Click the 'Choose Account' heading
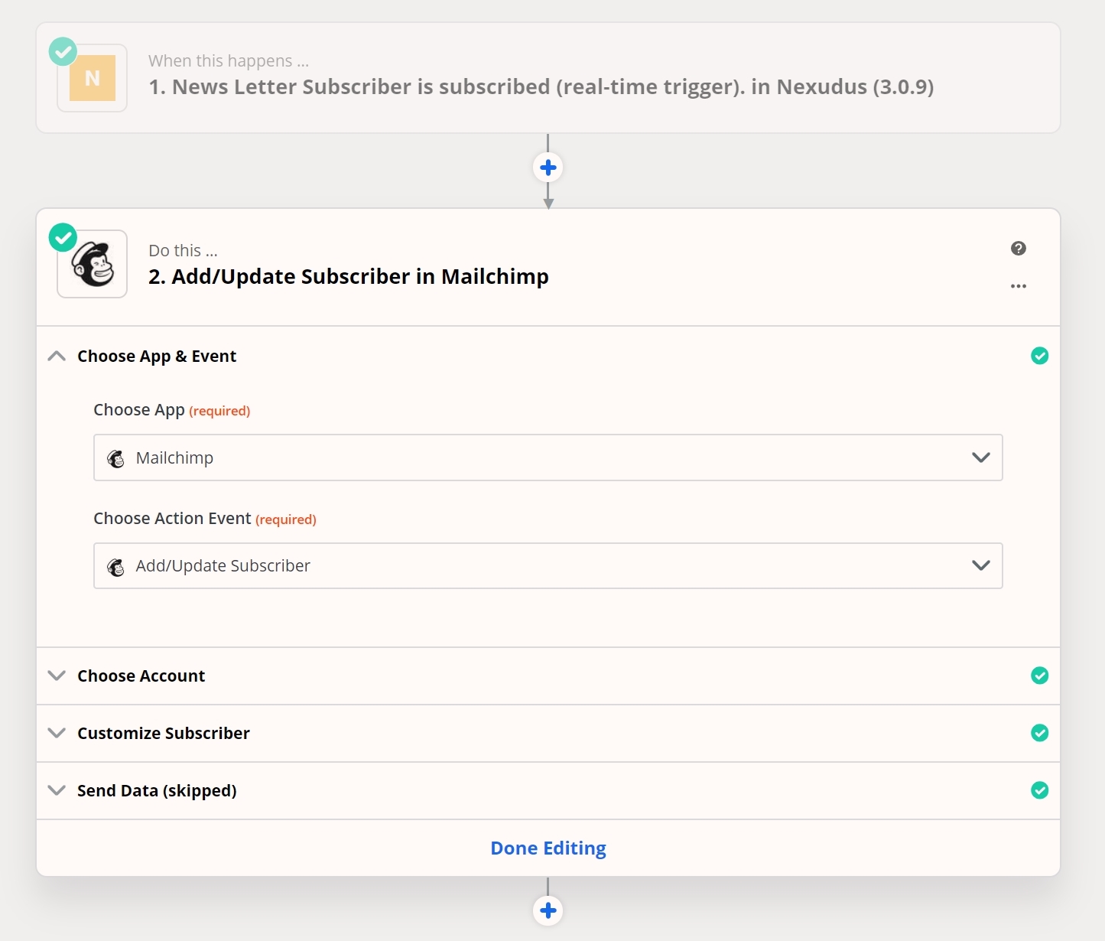 (x=141, y=676)
